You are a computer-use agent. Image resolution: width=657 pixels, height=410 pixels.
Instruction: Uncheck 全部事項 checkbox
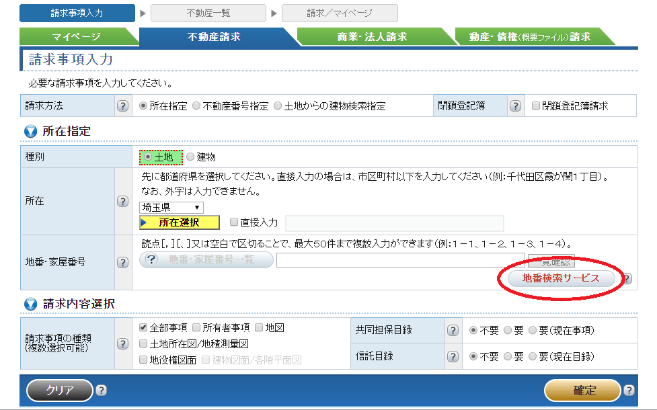pyautogui.click(x=143, y=327)
